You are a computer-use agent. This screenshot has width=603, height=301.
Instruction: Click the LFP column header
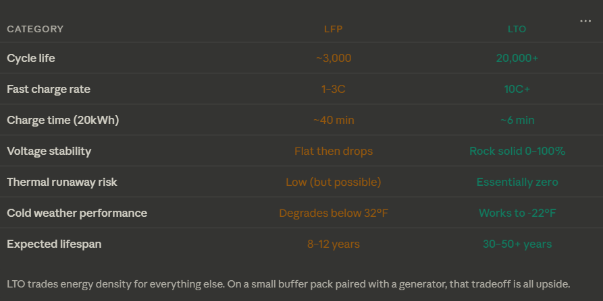(334, 29)
